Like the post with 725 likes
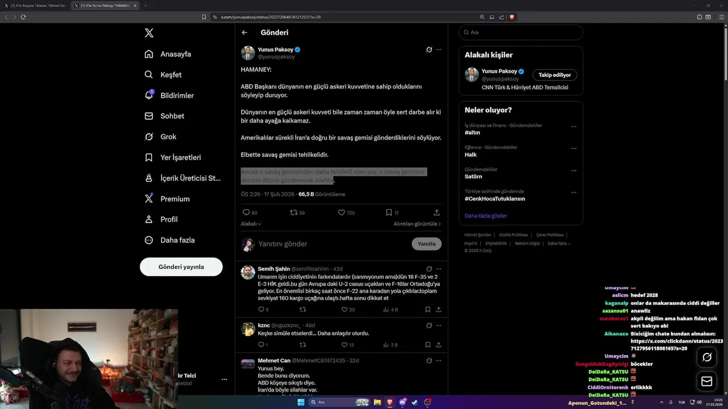 (x=341, y=212)
